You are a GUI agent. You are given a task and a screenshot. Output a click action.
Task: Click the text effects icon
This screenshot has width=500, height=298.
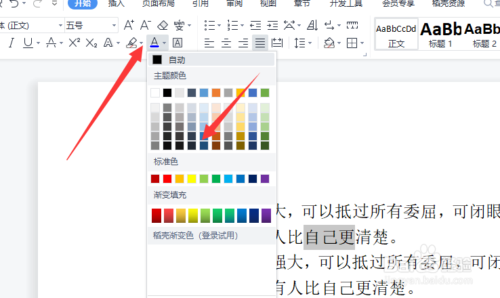tap(108, 43)
